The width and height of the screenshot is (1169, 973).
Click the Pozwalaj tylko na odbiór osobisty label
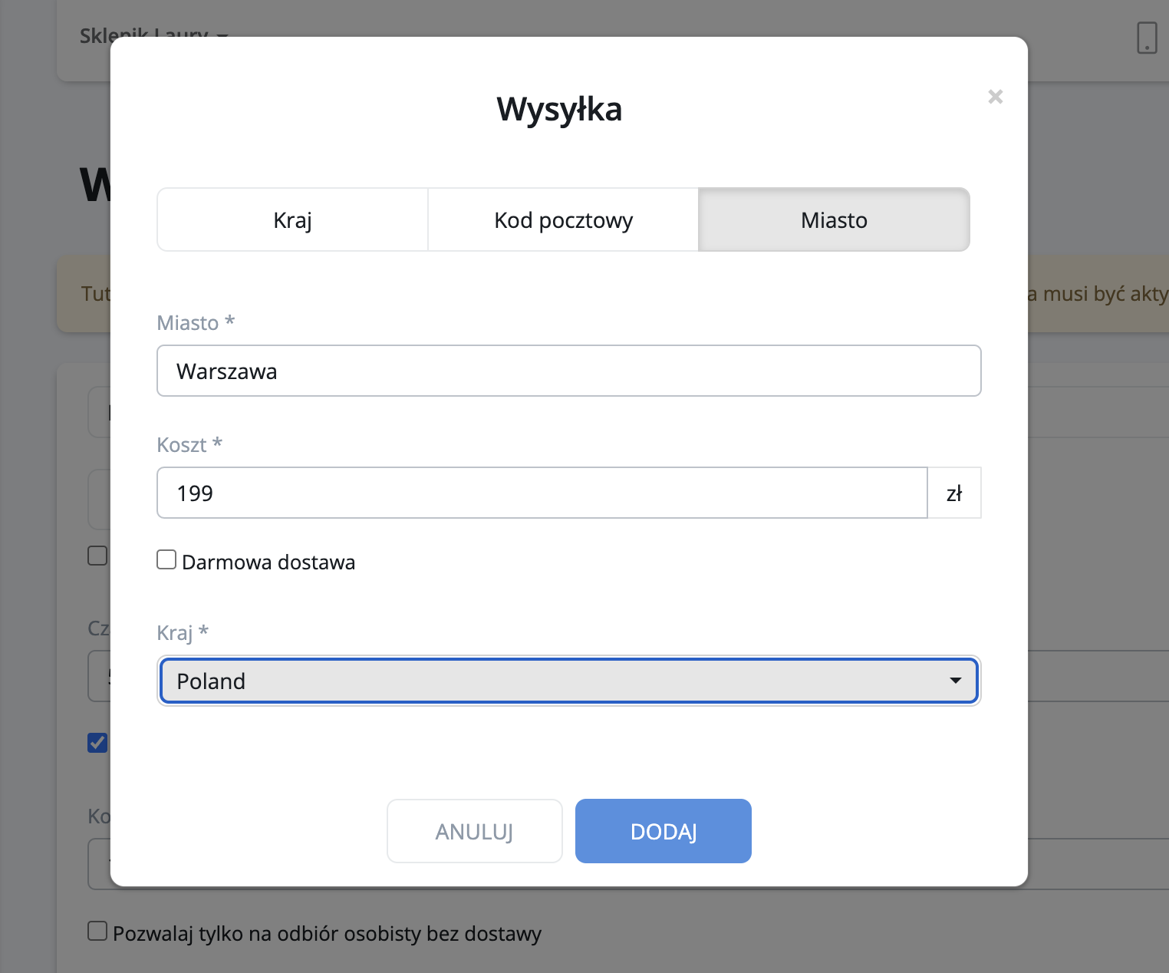tap(327, 934)
